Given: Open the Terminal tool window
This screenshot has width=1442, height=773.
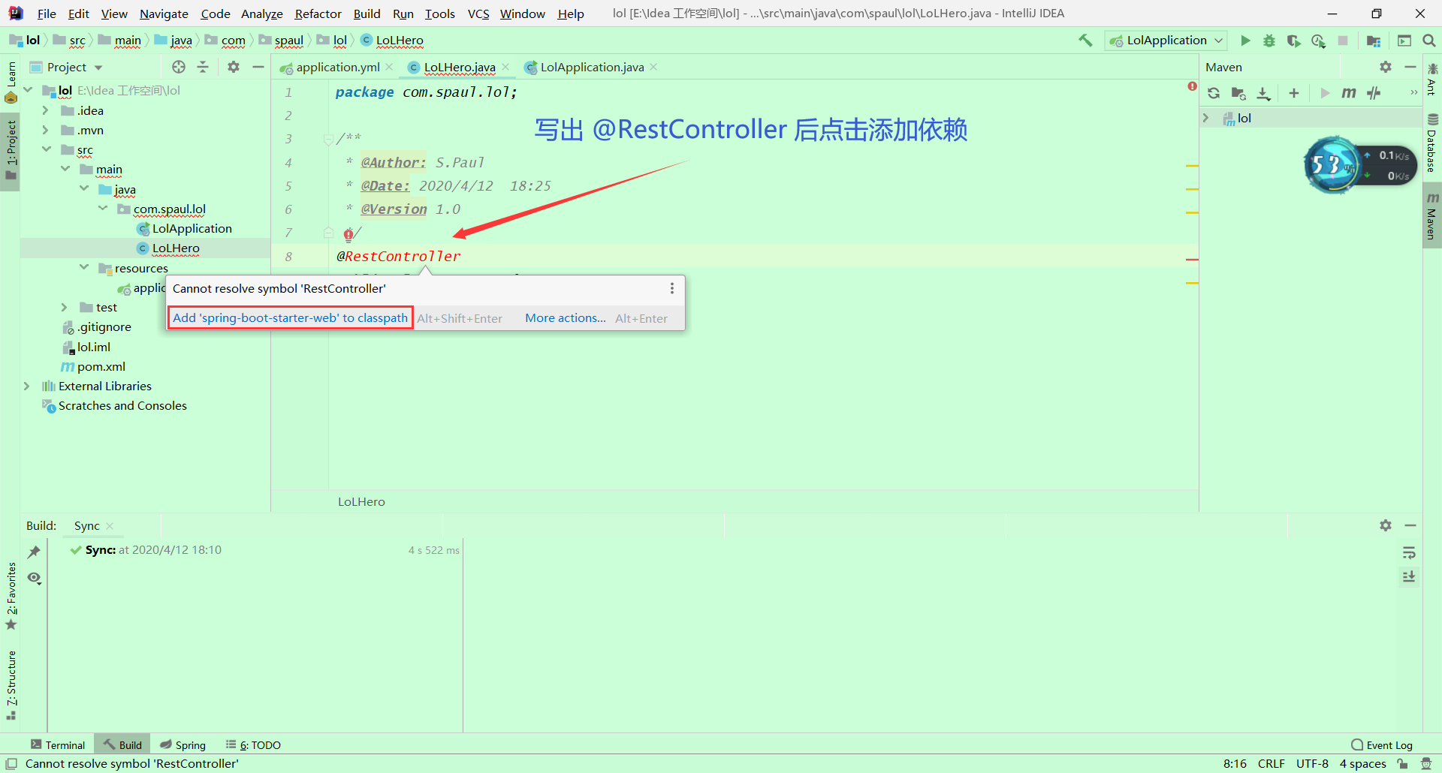Looking at the screenshot, I should pos(58,744).
